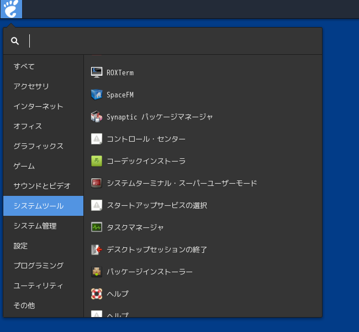The width and height of the screenshot is (359, 332).
Task: Click the GNOME foot menu button
Action: tap(11, 9)
